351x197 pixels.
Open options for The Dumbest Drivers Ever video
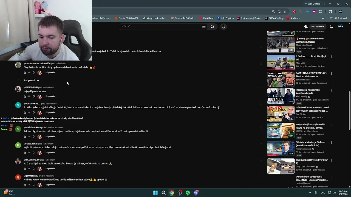tap(332, 160)
